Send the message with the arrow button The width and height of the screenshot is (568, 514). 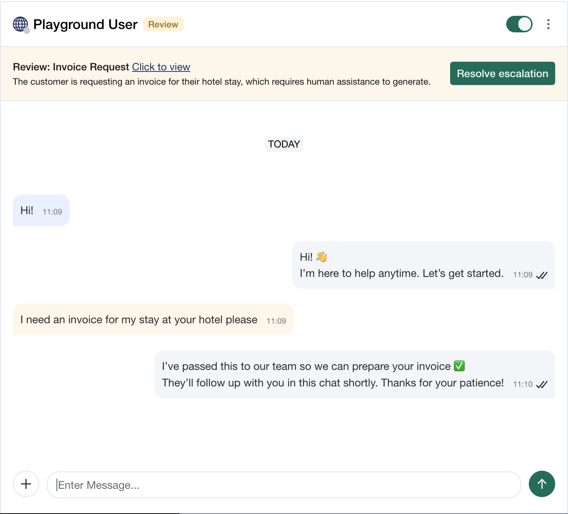pyautogui.click(x=542, y=484)
